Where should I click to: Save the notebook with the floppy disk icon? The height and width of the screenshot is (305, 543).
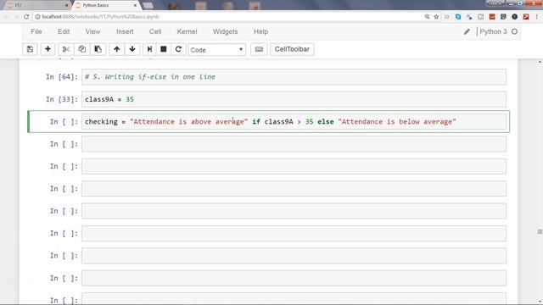[31, 49]
